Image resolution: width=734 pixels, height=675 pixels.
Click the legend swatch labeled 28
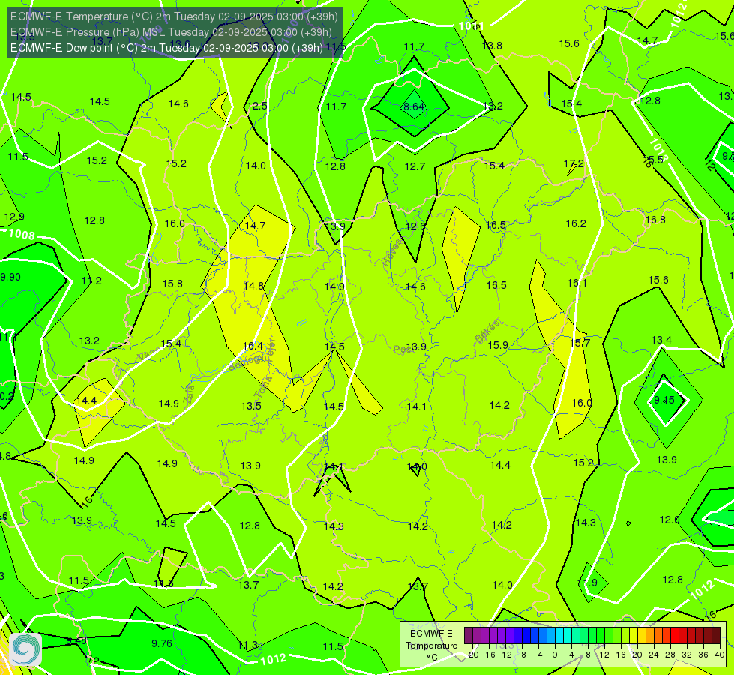(667, 636)
